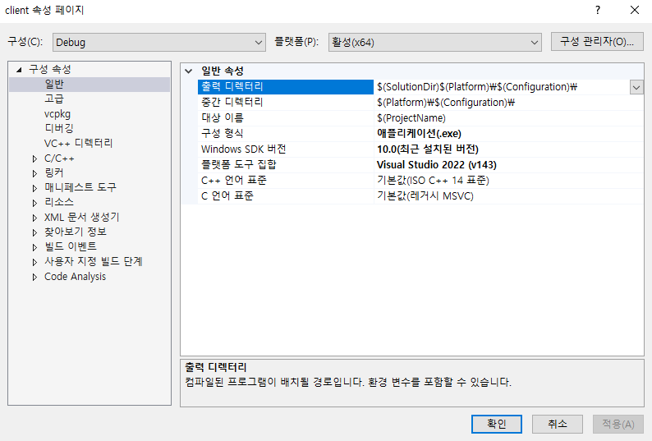652x441 pixels.
Task: Expand the Code Analysis node arrow
Action: [35, 277]
